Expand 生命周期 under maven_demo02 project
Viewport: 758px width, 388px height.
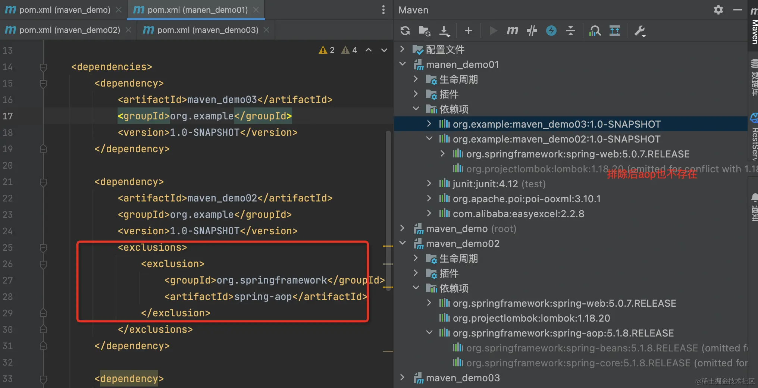pos(416,258)
